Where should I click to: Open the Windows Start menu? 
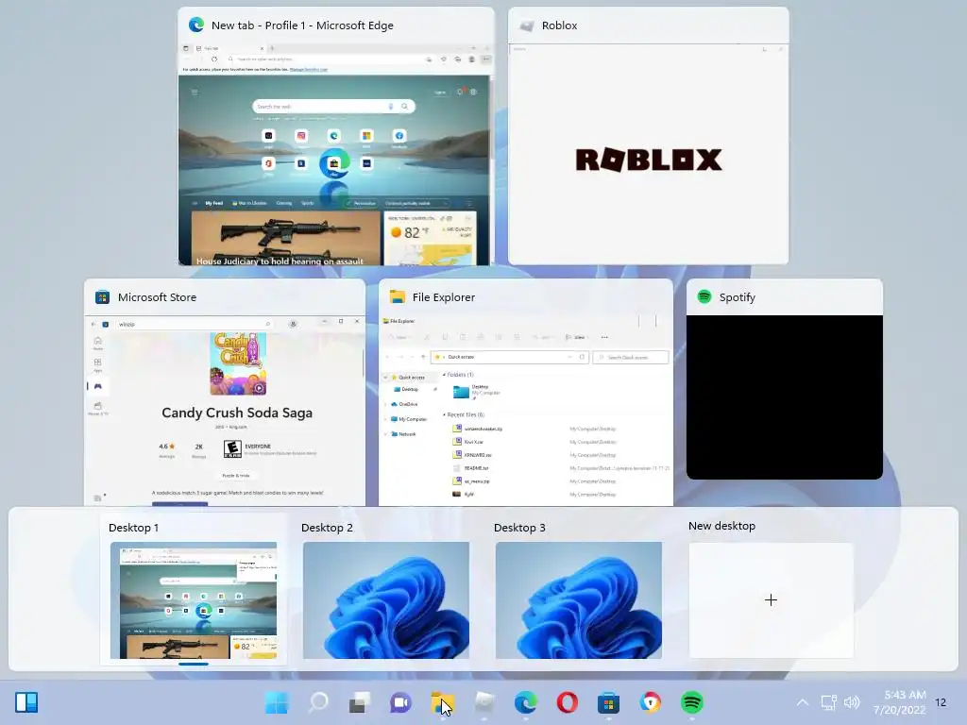click(x=277, y=702)
